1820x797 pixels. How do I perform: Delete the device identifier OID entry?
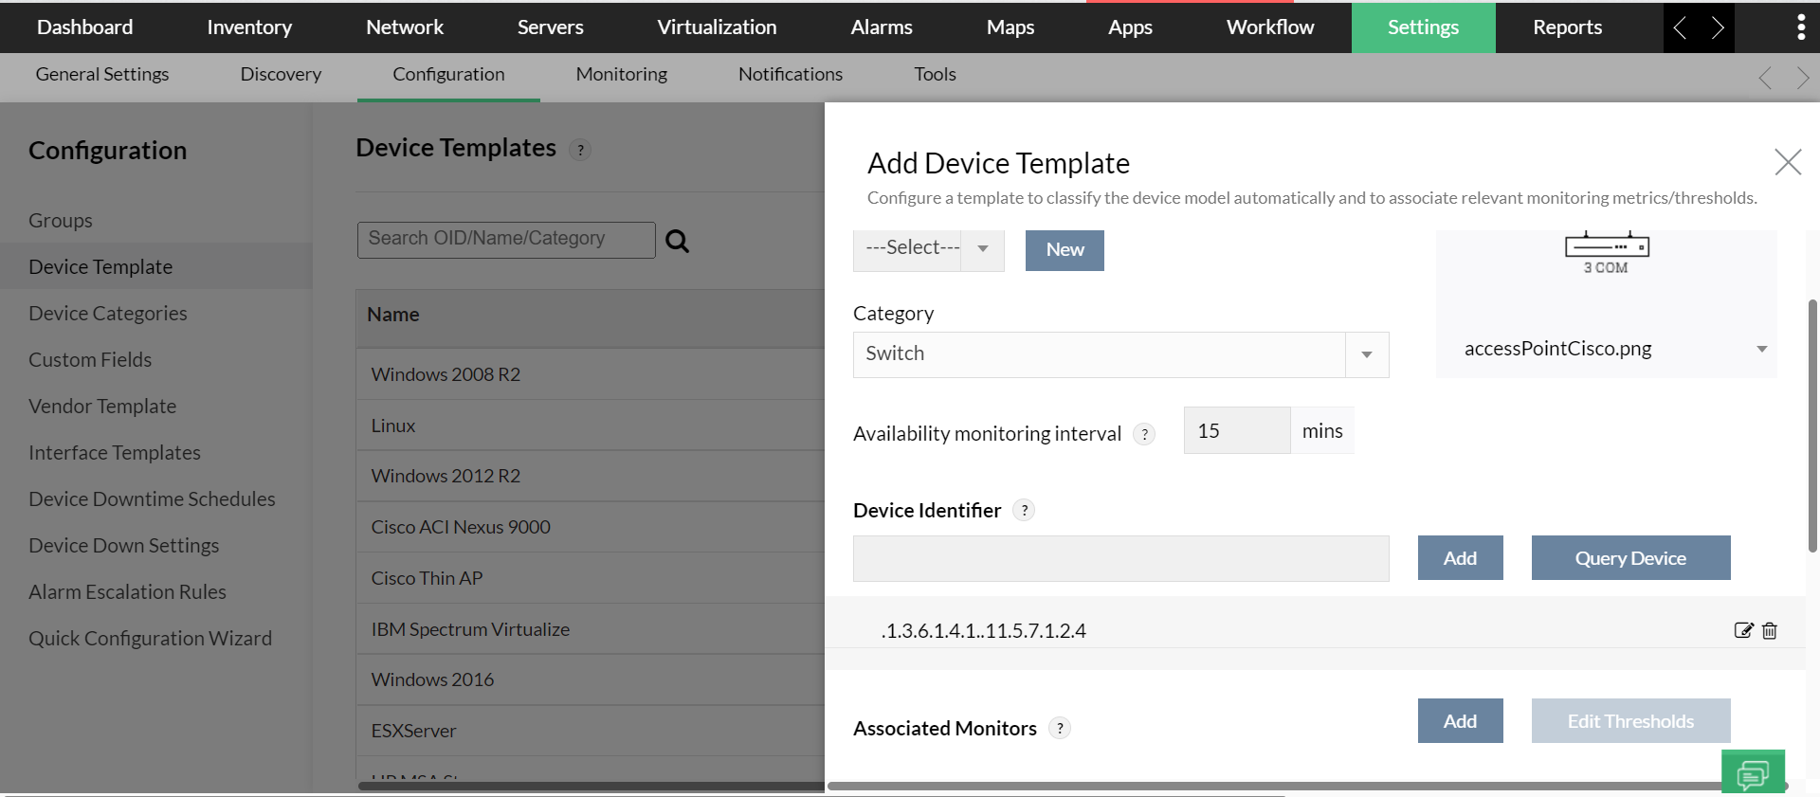[x=1770, y=630]
